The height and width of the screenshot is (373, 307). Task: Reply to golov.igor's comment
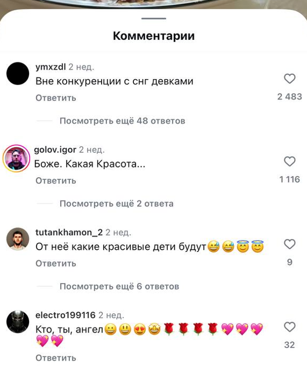point(56,181)
